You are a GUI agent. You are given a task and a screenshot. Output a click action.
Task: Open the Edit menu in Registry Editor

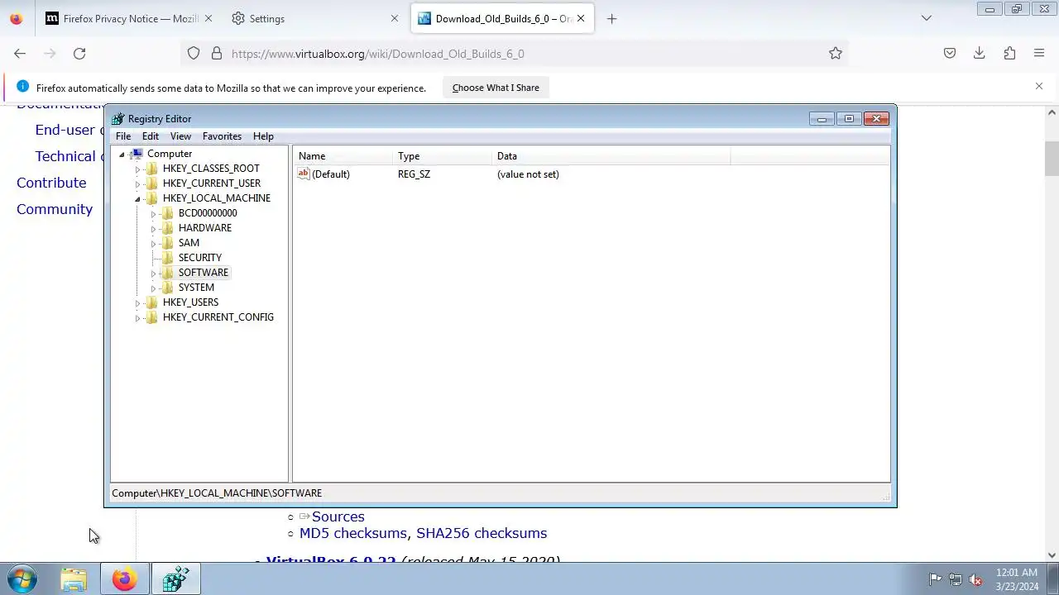[151, 136]
